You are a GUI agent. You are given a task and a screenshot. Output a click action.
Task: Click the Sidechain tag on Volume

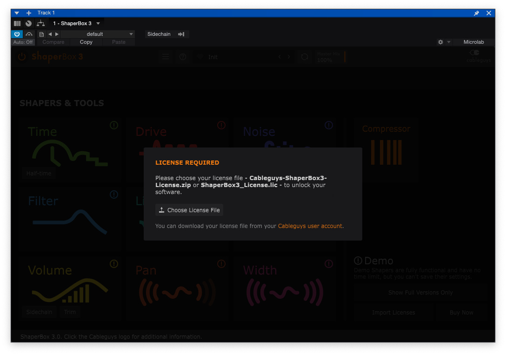(40, 312)
